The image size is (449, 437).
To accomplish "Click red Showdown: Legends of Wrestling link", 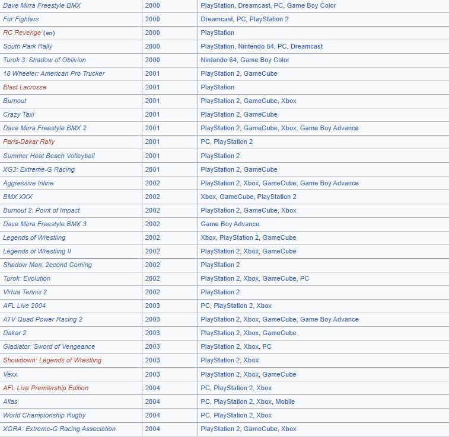I will (52, 361).
